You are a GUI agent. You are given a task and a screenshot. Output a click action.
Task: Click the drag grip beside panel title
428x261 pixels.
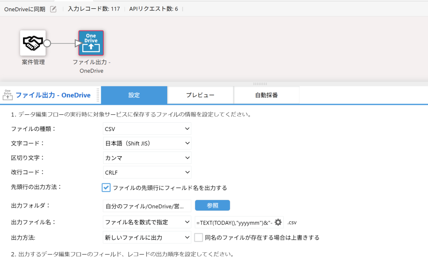point(98,95)
